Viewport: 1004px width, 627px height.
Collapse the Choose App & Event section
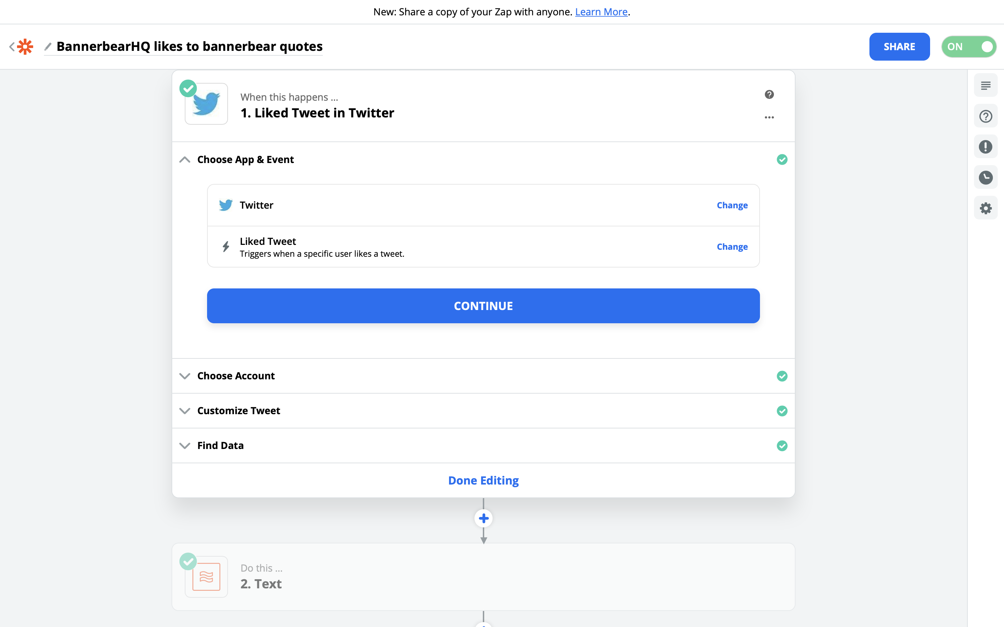[x=185, y=160]
